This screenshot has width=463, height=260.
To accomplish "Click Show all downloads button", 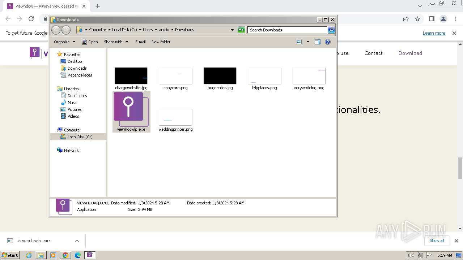I will [x=437, y=240].
